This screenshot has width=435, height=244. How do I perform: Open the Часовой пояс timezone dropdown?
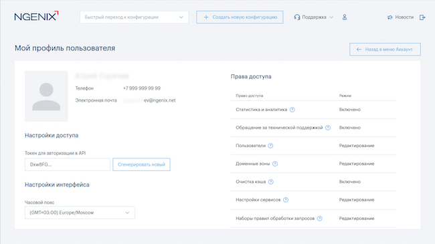click(80, 213)
